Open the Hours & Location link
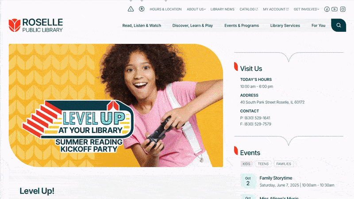Image resolution: width=354 pixels, height=199 pixels. pos(165,9)
